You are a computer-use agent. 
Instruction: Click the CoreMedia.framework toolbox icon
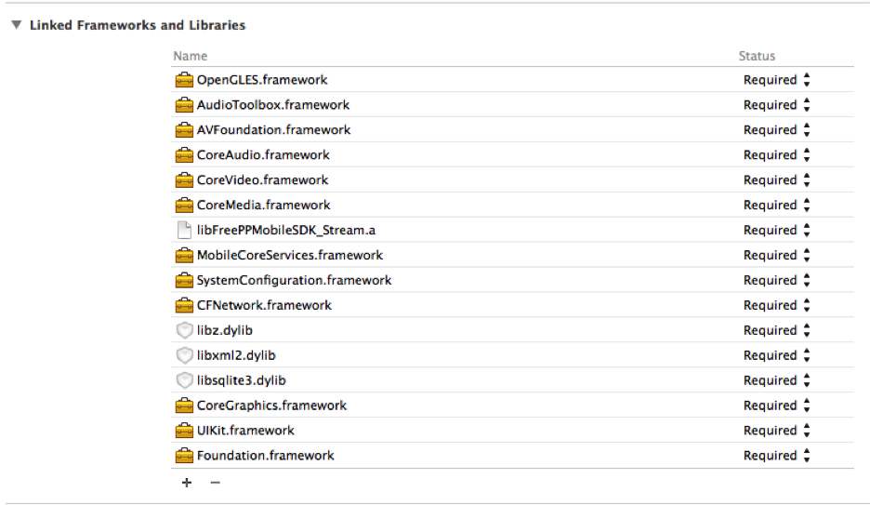[184, 206]
